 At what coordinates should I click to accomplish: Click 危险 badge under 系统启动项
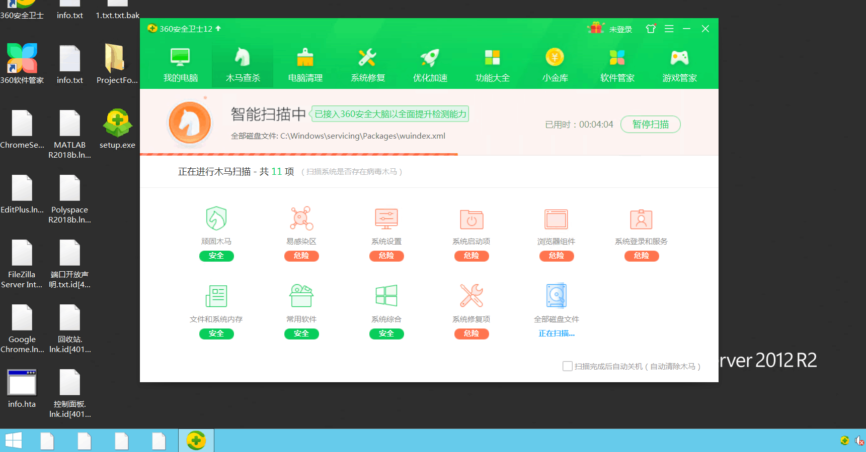click(471, 256)
